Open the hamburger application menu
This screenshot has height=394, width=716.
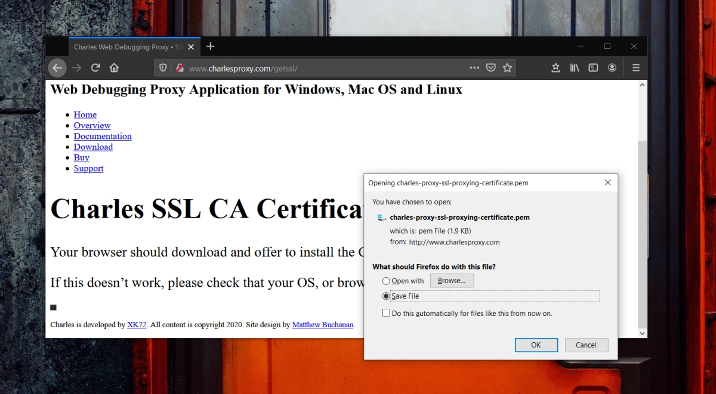(x=635, y=67)
